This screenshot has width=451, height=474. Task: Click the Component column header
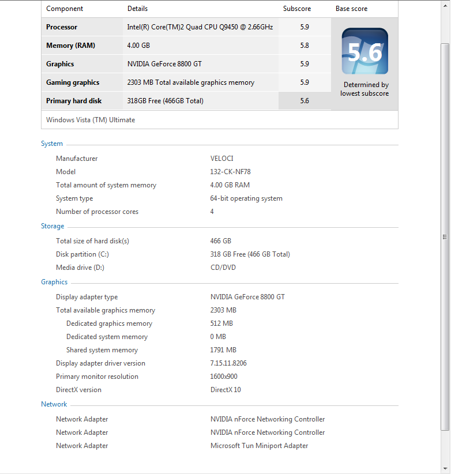click(65, 9)
